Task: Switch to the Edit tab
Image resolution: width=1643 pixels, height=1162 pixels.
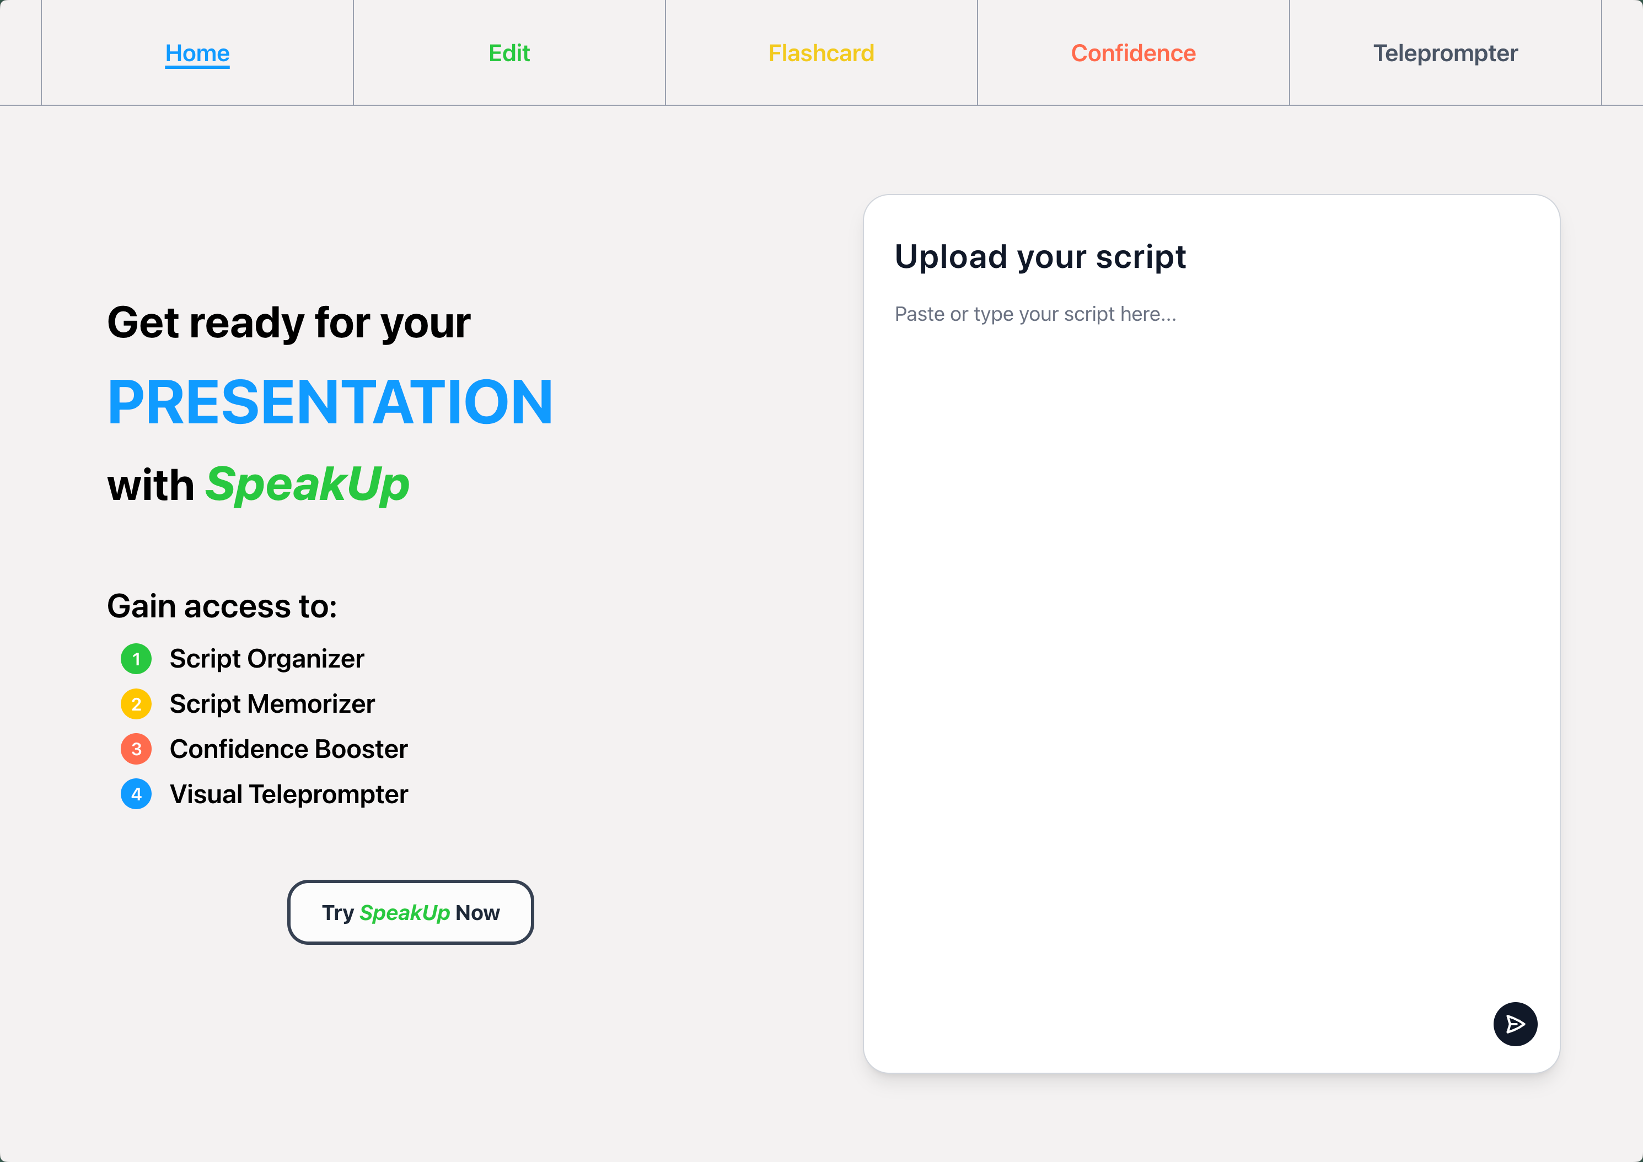Action: tap(509, 53)
